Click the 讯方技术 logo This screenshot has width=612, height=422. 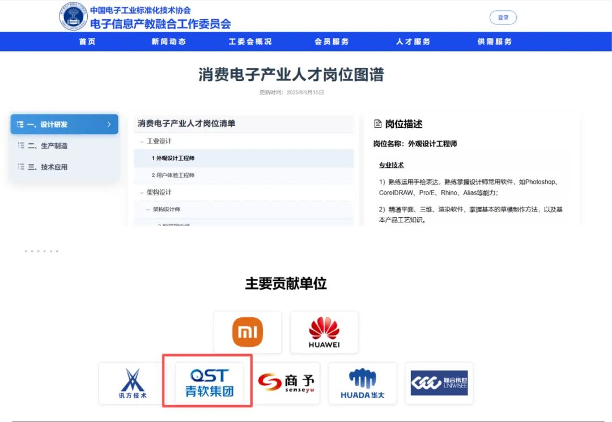(x=133, y=383)
